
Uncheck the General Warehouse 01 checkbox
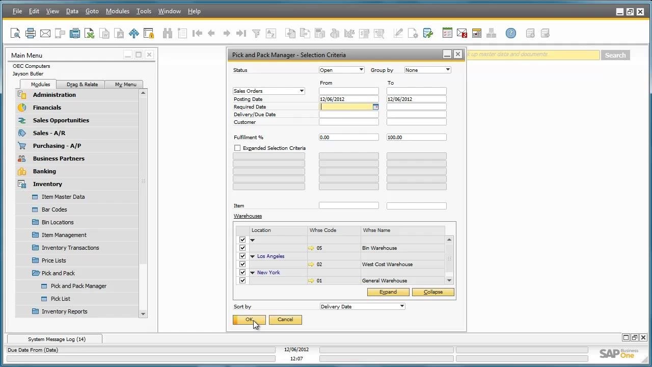click(x=242, y=280)
